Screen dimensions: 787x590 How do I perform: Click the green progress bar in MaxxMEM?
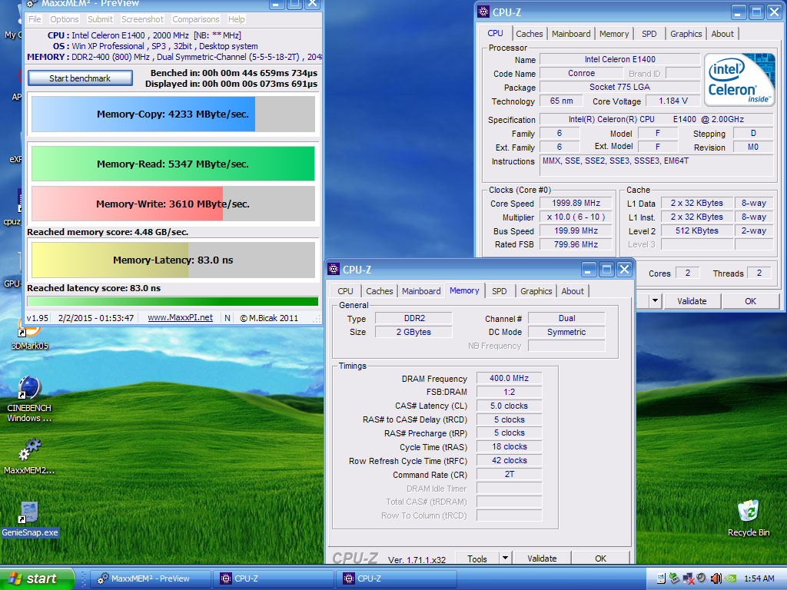click(173, 301)
